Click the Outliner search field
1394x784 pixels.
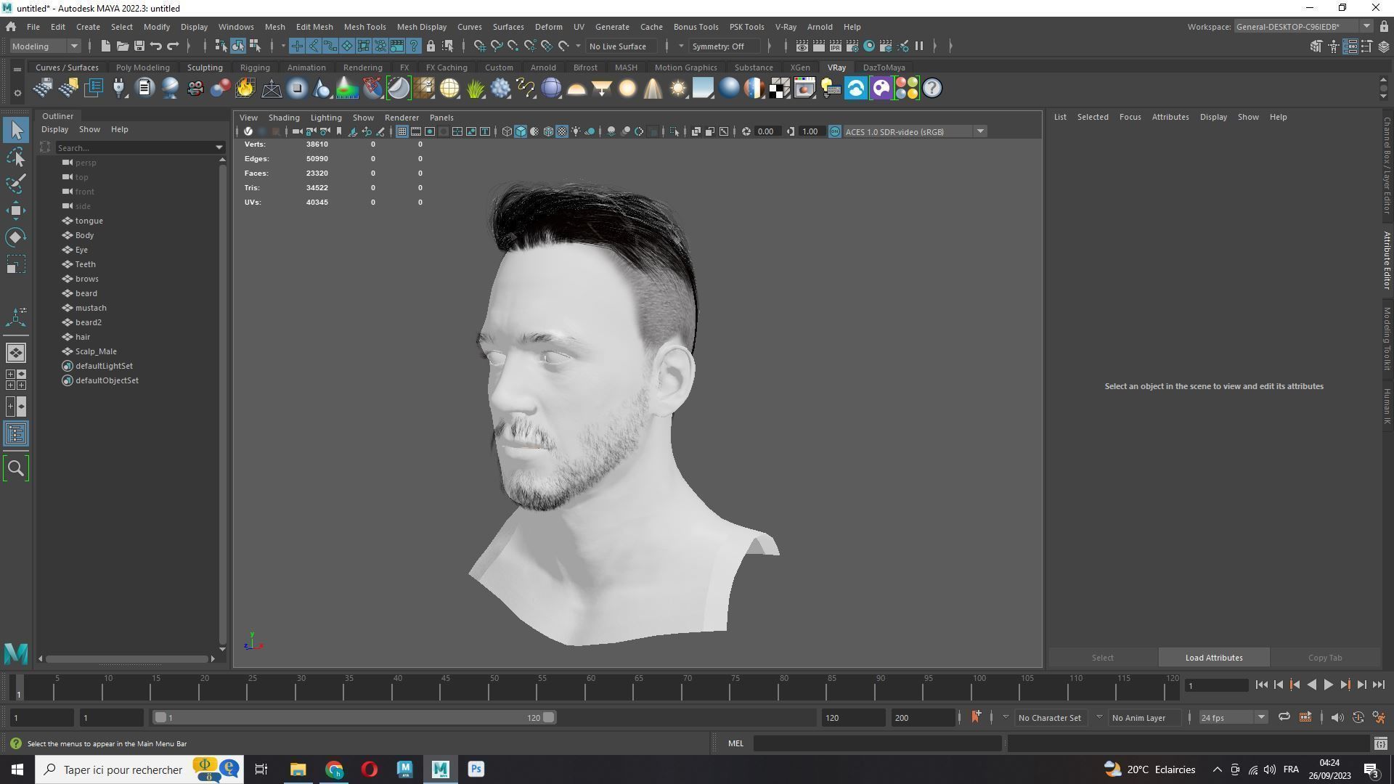click(x=134, y=147)
